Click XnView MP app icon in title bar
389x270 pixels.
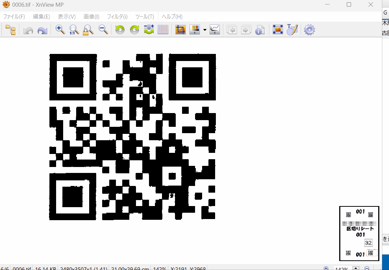6,4
